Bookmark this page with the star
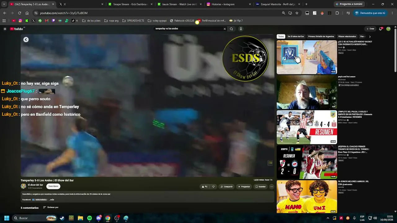The height and width of the screenshot is (223, 397). (x=297, y=13)
